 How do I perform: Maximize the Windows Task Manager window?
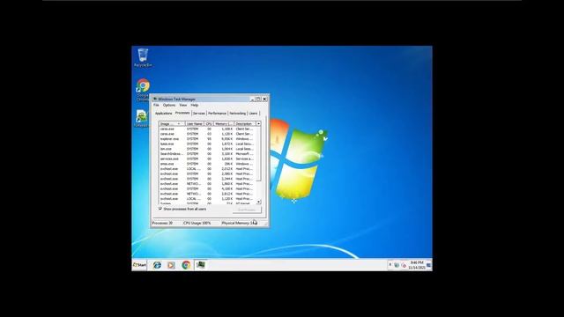258,99
